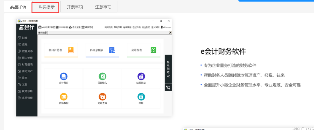Image resolution: width=314 pixels, height=130 pixels.
Task: Click the bullet text starting 帮助财务人员
Action: tap(244, 75)
